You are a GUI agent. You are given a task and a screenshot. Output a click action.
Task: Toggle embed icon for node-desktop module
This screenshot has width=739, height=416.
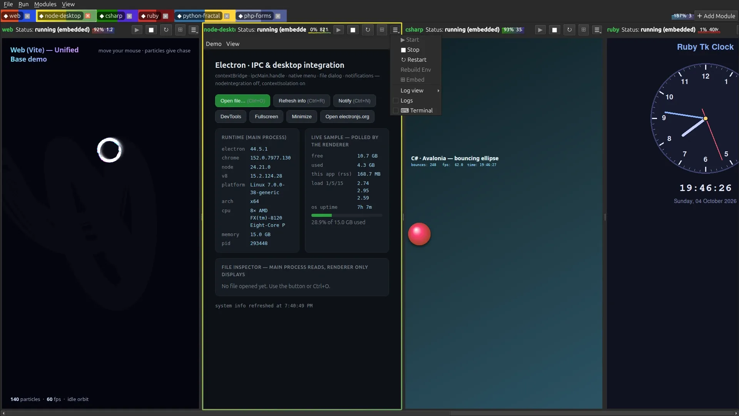382,30
